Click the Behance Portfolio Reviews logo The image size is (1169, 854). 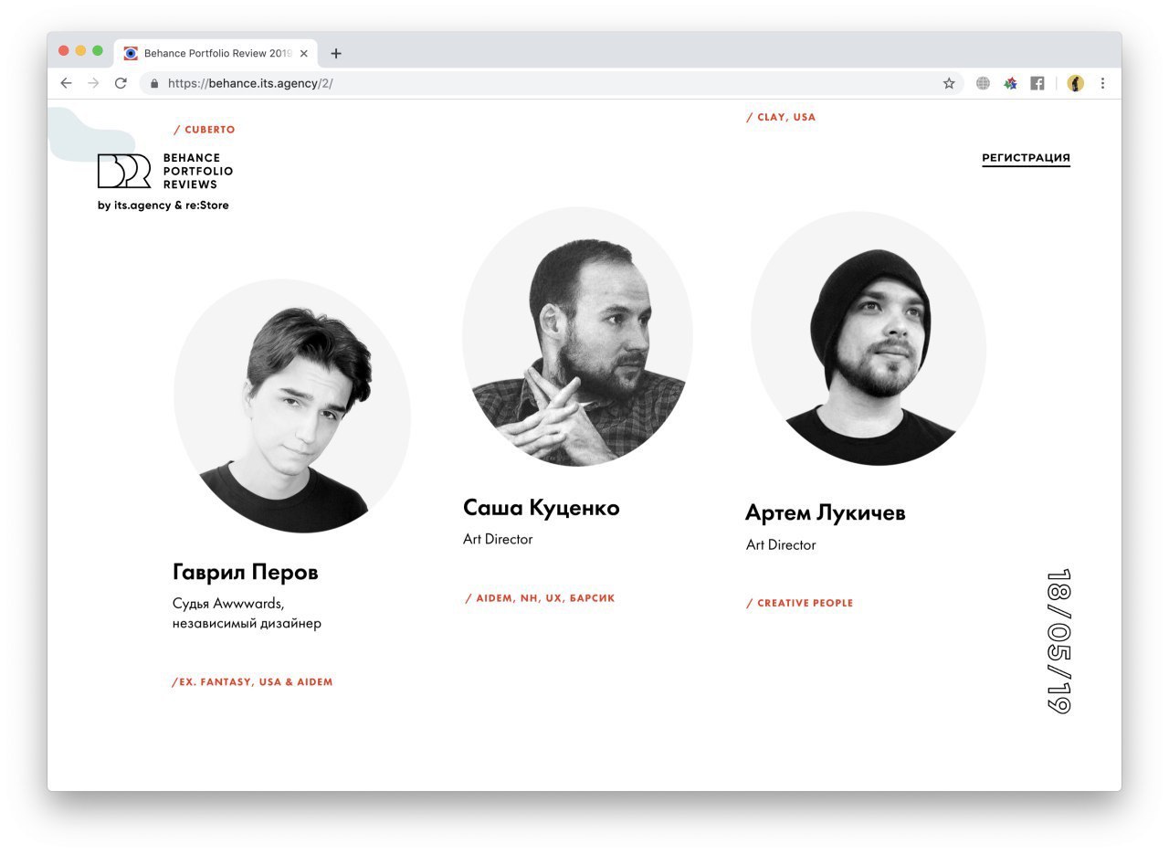coord(165,171)
